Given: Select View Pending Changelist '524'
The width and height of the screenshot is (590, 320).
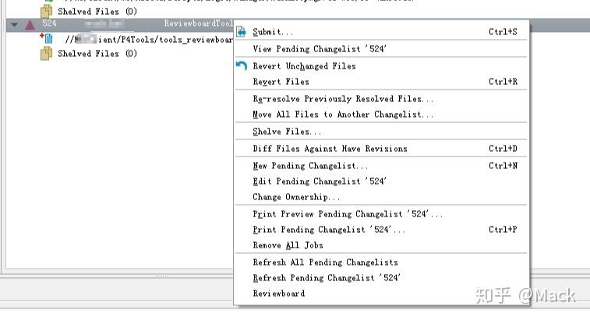Looking at the screenshot, I should coord(320,49).
